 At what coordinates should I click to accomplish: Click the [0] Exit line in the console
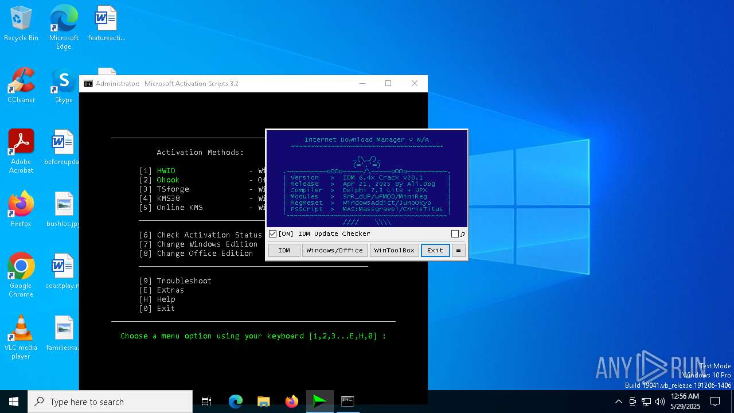157,309
